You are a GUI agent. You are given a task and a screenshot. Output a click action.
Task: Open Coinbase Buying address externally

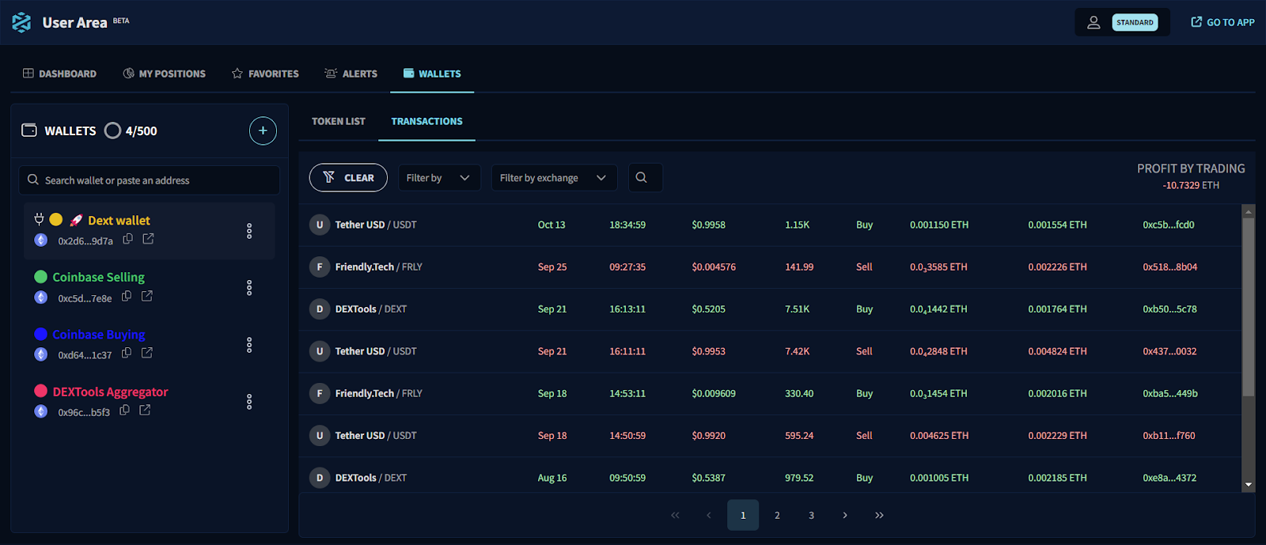click(x=146, y=353)
